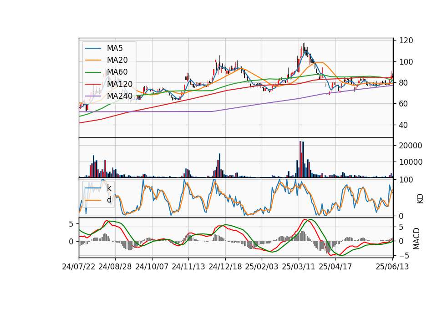
Task: Click the 24/10/07 date axis label
Action: point(152,267)
